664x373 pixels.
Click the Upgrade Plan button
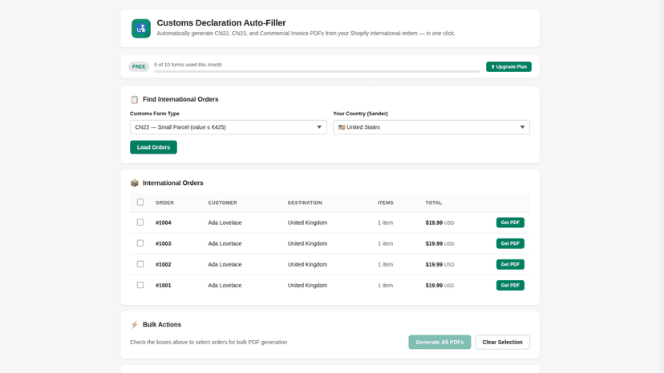pyautogui.click(x=508, y=66)
